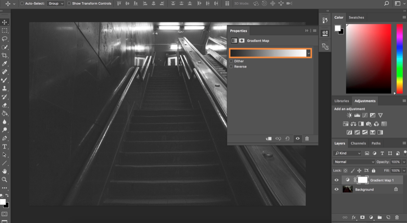Select the Rectangular Marquee tool
The height and width of the screenshot is (223, 407).
tap(4, 30)
